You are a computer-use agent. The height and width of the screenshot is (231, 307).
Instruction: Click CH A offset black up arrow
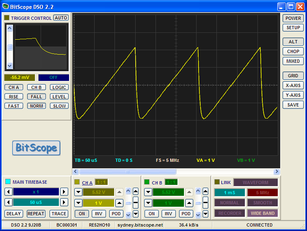(136, 191)
